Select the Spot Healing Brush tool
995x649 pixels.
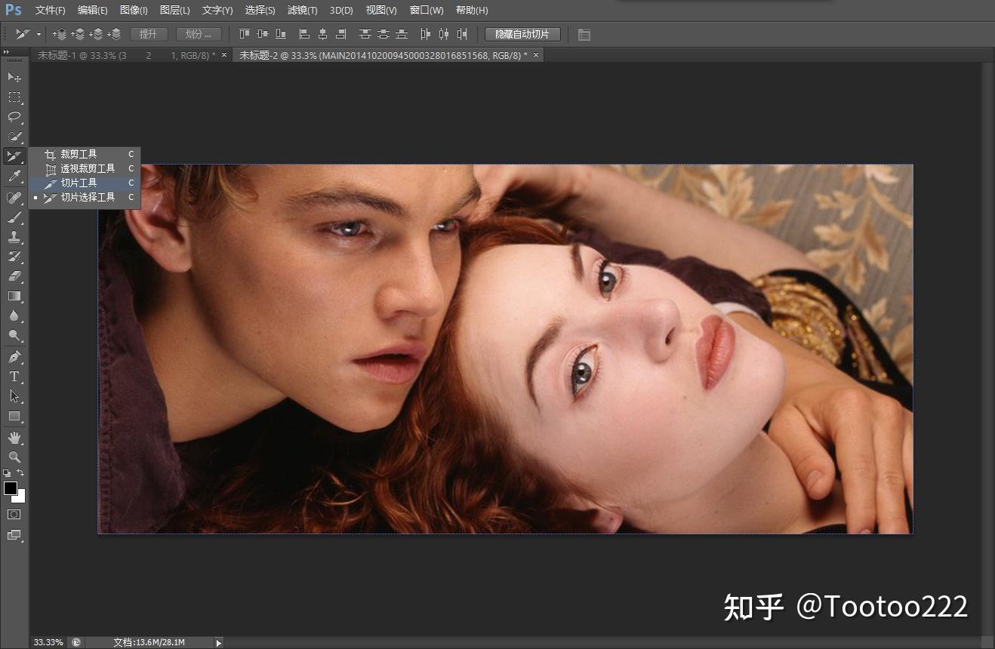click(14, 197)
